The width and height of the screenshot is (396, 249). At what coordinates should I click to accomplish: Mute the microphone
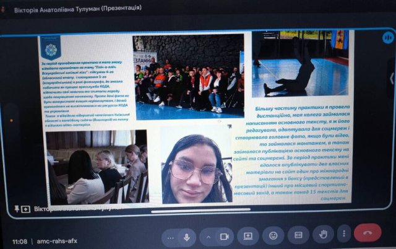pyautogui.click(x=186, y=236)
